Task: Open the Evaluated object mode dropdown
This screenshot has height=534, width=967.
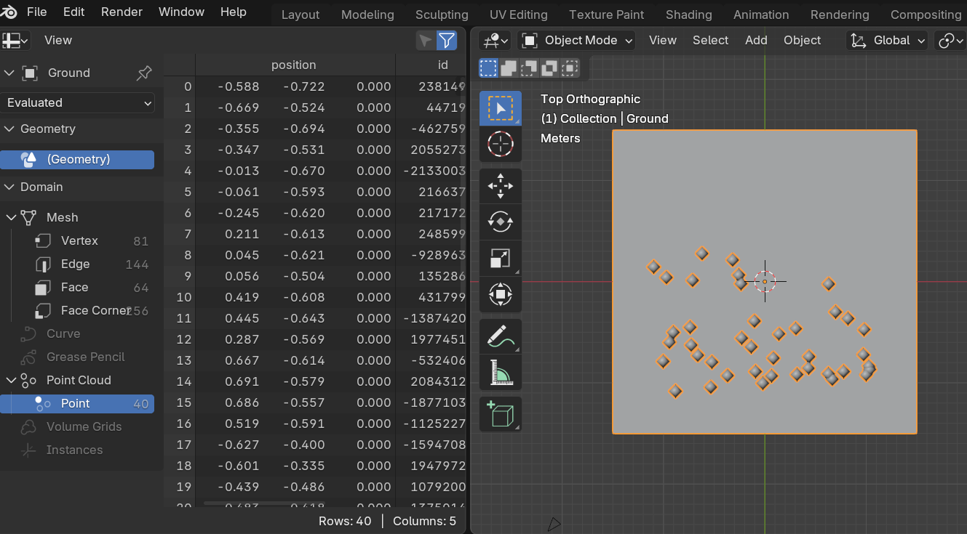Action: tap(78, 102)
